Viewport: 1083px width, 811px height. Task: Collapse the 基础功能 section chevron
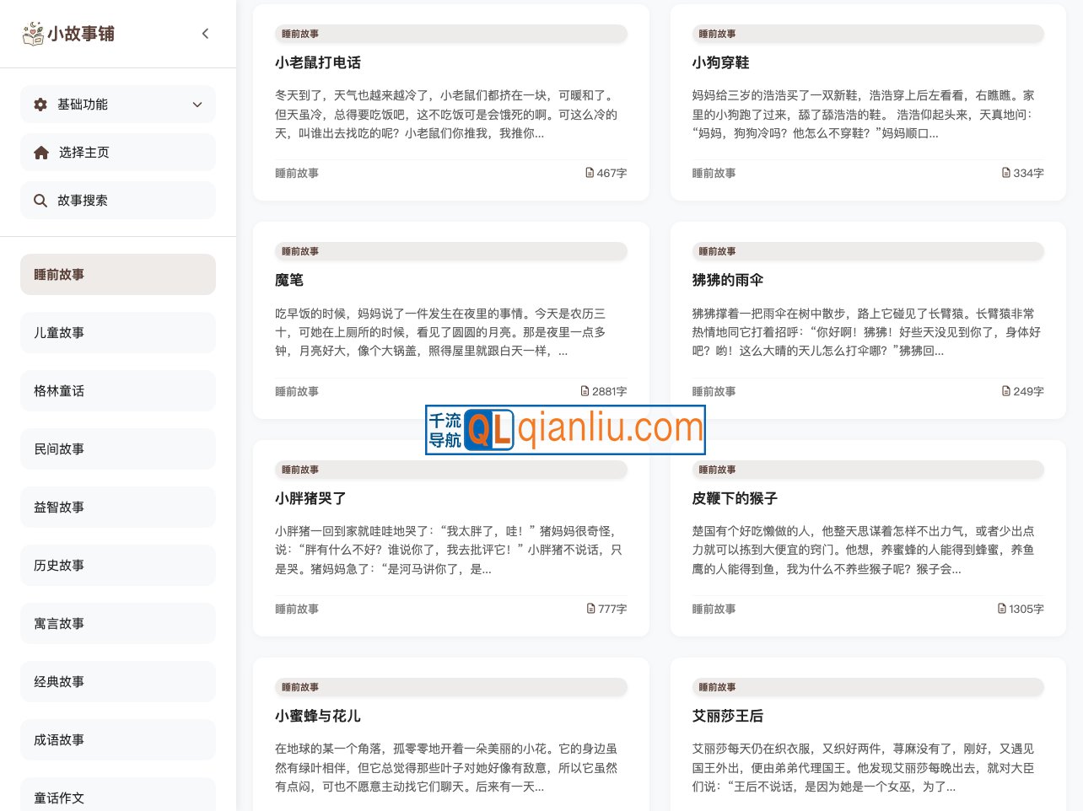point(197,104)
